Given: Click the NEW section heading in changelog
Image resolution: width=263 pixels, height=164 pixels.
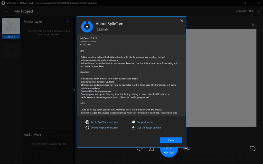Looking at the screenshot, I should pyautogui.click(x=82, y=51).
